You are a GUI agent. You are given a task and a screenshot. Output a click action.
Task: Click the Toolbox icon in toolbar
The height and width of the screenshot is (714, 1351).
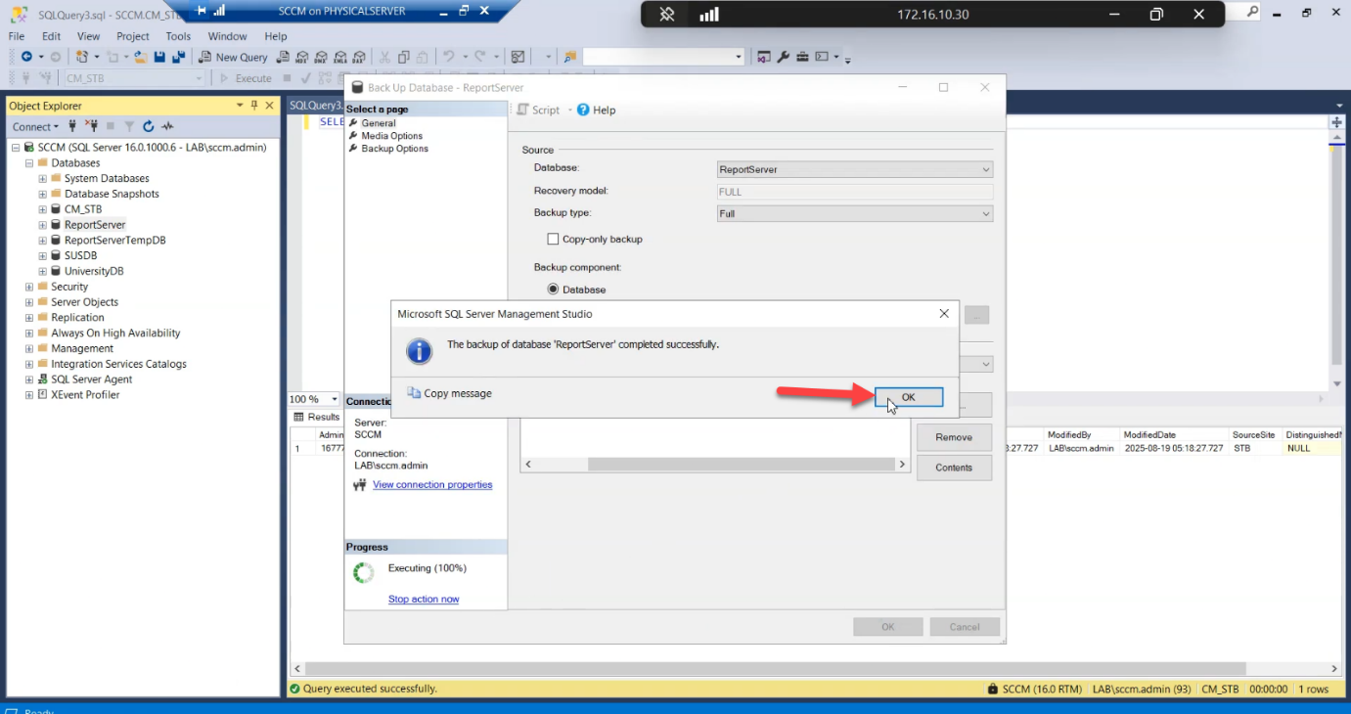[x=802, y=57]
